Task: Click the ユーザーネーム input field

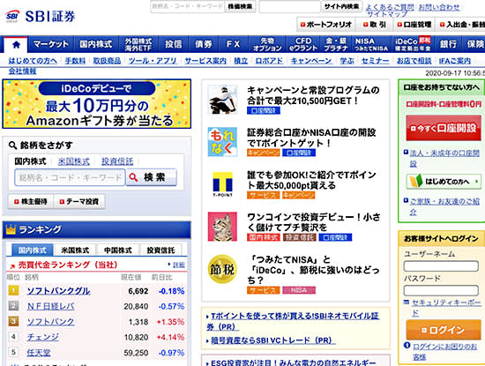Action: (x=441, y=266)
